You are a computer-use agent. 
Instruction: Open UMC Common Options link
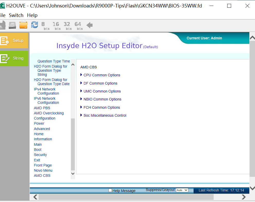point(102,91)
